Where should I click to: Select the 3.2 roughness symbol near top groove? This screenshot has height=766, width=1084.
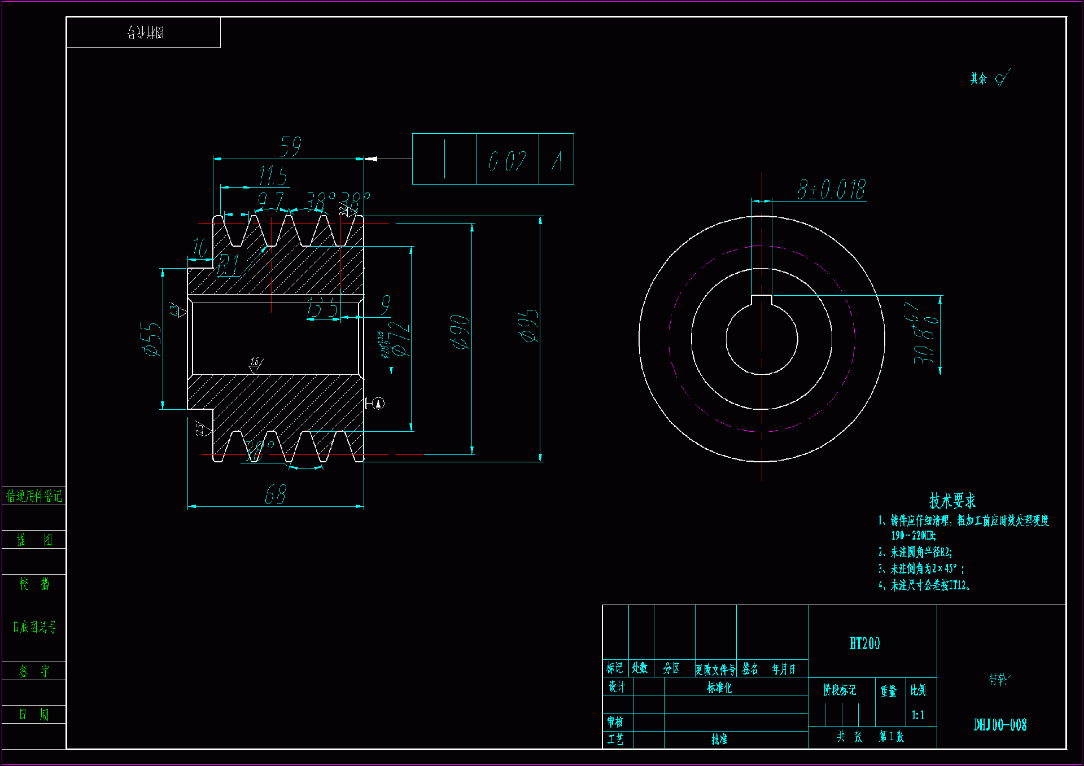347,211
